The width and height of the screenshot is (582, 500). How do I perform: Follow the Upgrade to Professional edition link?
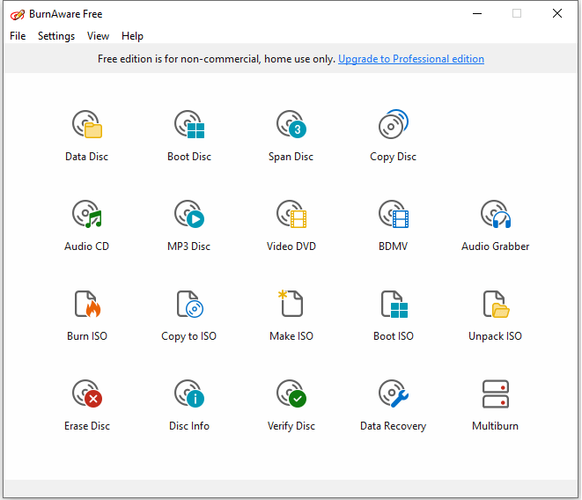[x=410, y=59]
